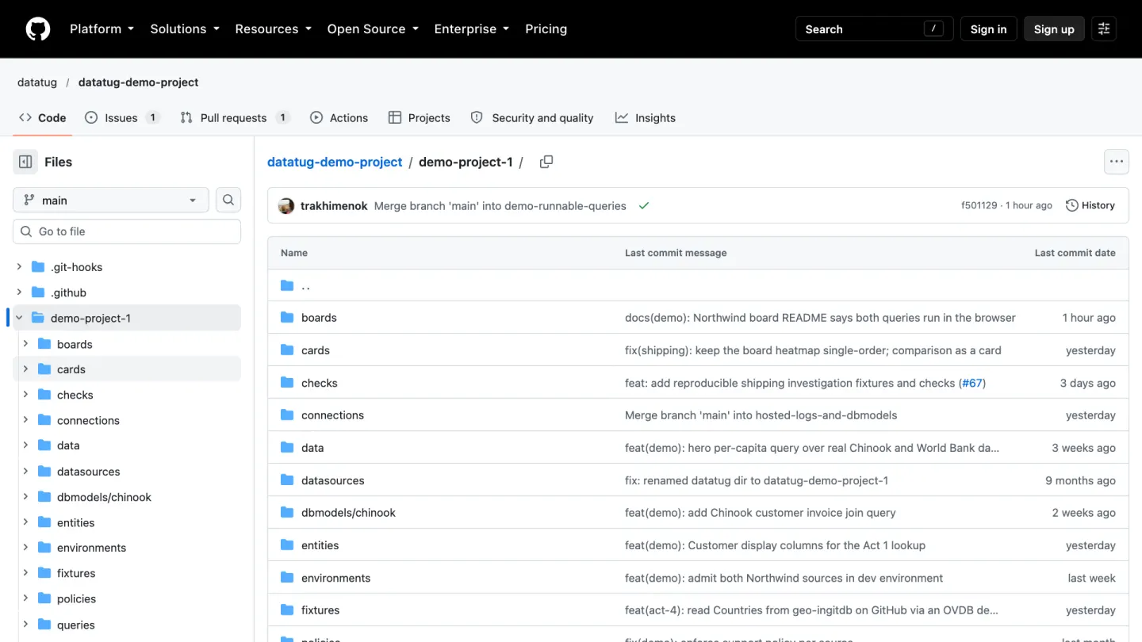Open appearance settings icon in header
This screenshot has height=642, width=1142.
(x=1104, y=29)
